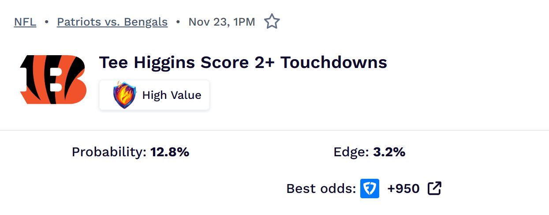Click the Tee Higgins Score 2+ Touchdowns title

click(243, 63)
